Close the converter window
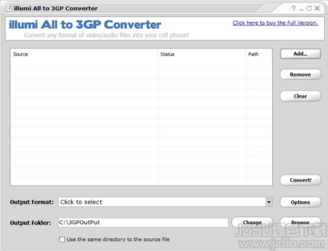328x251 pixels. 318,9
